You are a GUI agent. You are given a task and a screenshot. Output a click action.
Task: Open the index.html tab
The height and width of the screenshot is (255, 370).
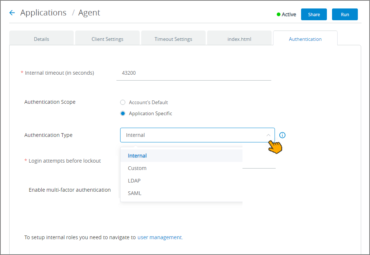point(239,38)
